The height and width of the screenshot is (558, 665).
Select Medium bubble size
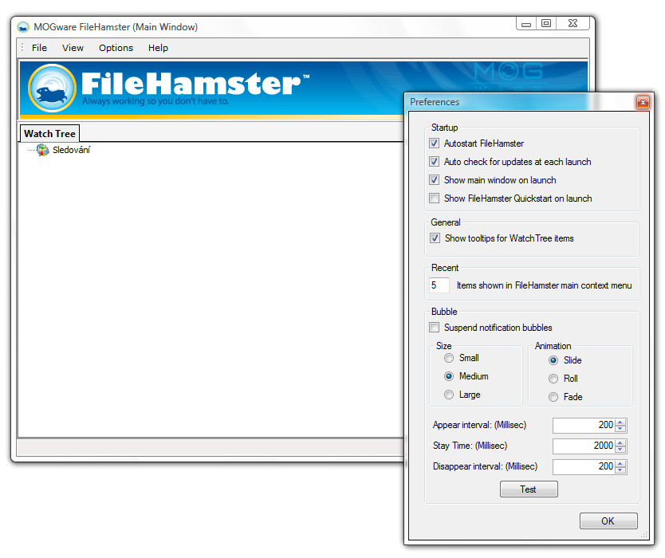(x=449, y=376)
